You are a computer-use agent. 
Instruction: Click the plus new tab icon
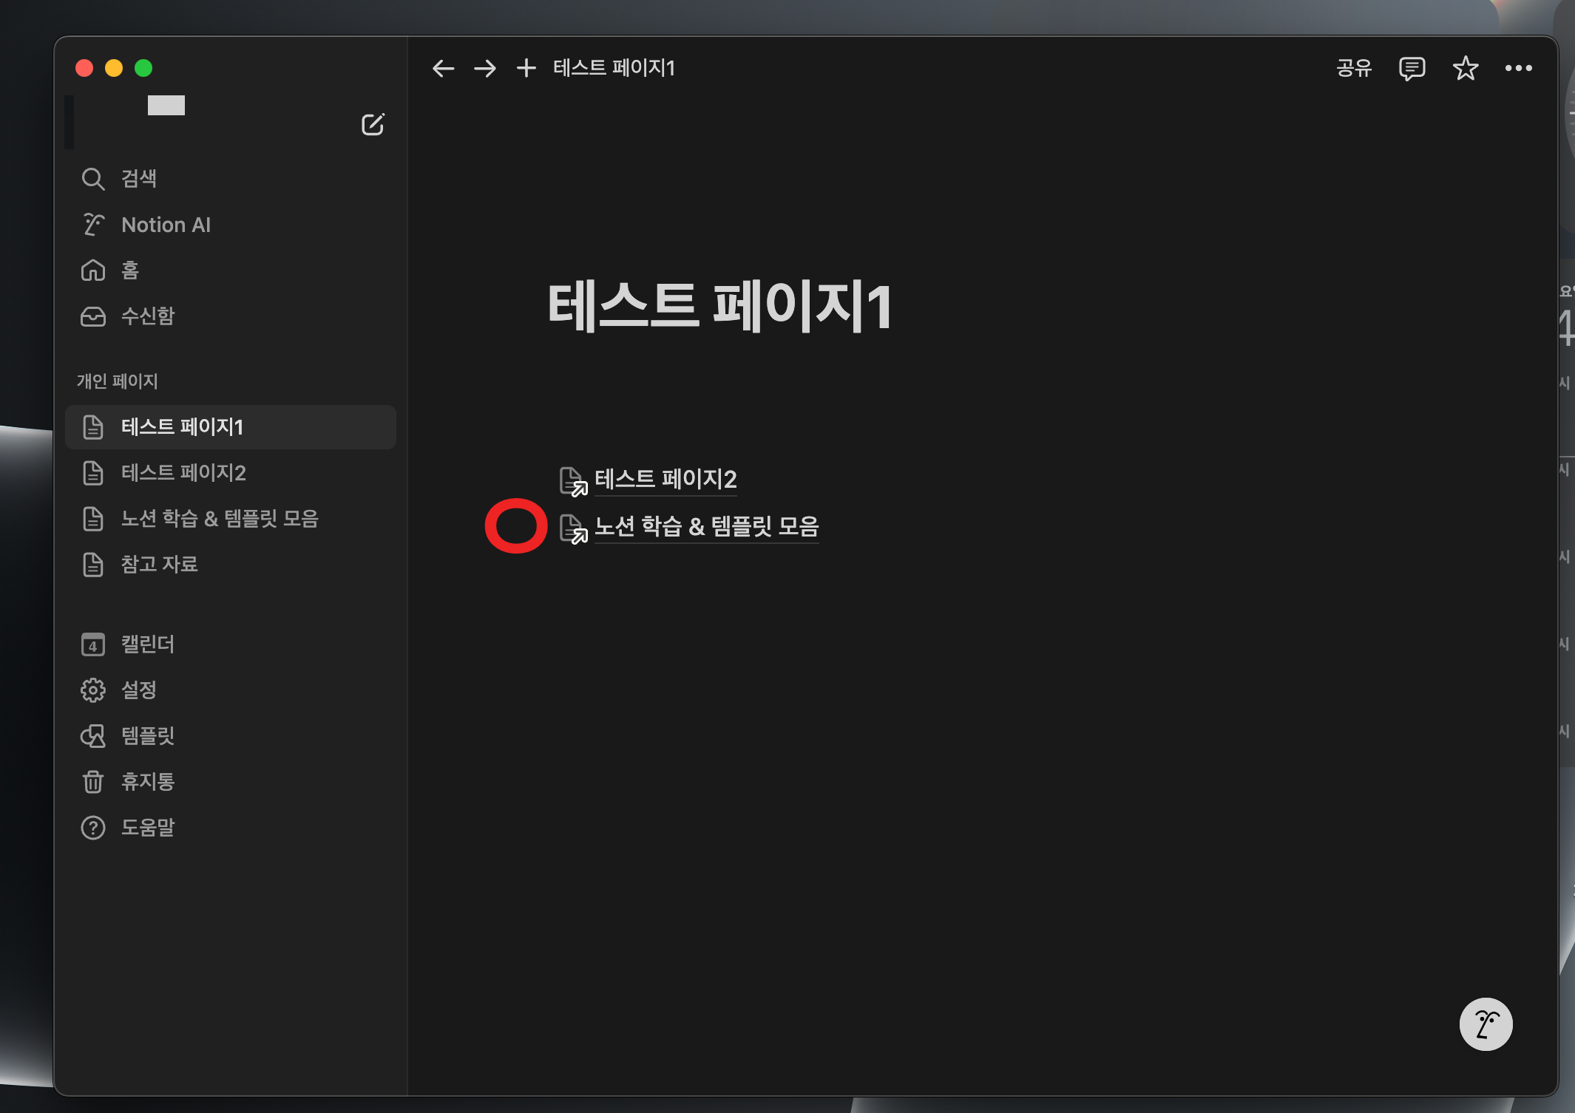tap(526, 68)
